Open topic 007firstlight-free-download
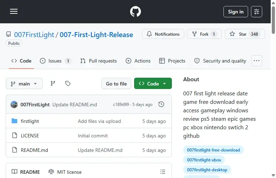Viewport: 276px width, 178px height. click(213, 150)
